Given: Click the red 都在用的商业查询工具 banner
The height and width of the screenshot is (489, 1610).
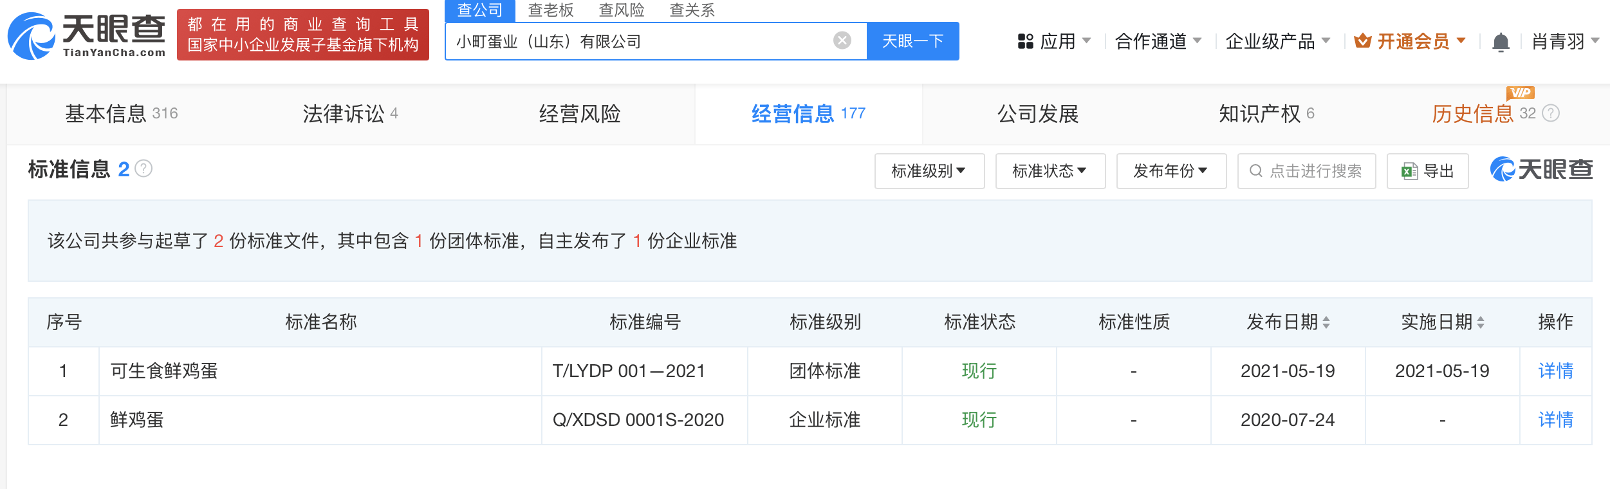Looking at the screenshot, I should point(303,35).
